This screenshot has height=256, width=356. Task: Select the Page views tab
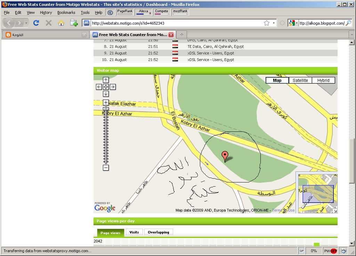click(111, 233)
